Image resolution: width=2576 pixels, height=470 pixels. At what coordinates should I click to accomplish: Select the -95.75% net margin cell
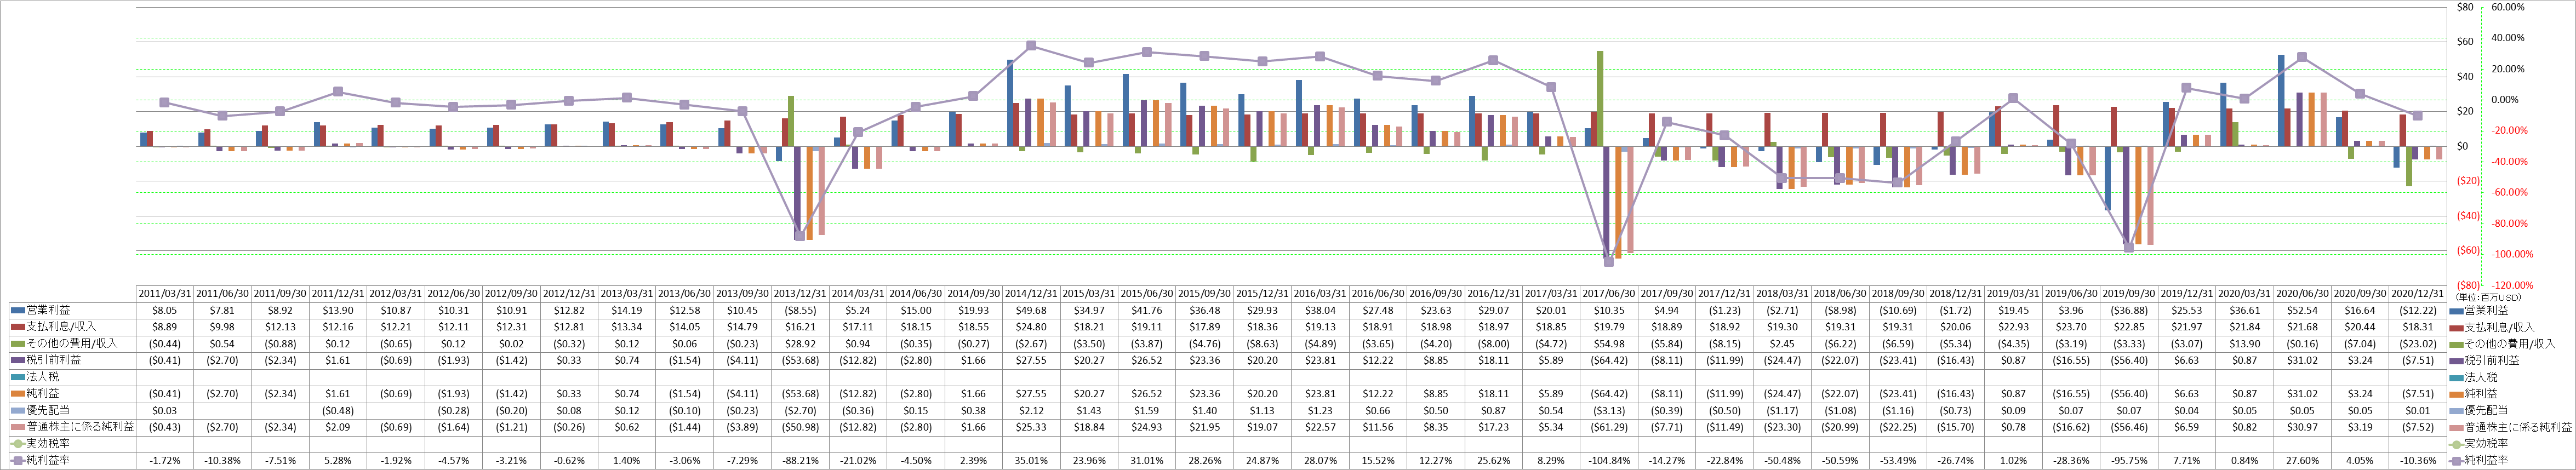[2130, 460]
